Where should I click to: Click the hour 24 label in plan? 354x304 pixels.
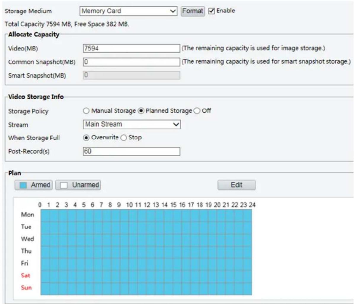click(252, 205)
